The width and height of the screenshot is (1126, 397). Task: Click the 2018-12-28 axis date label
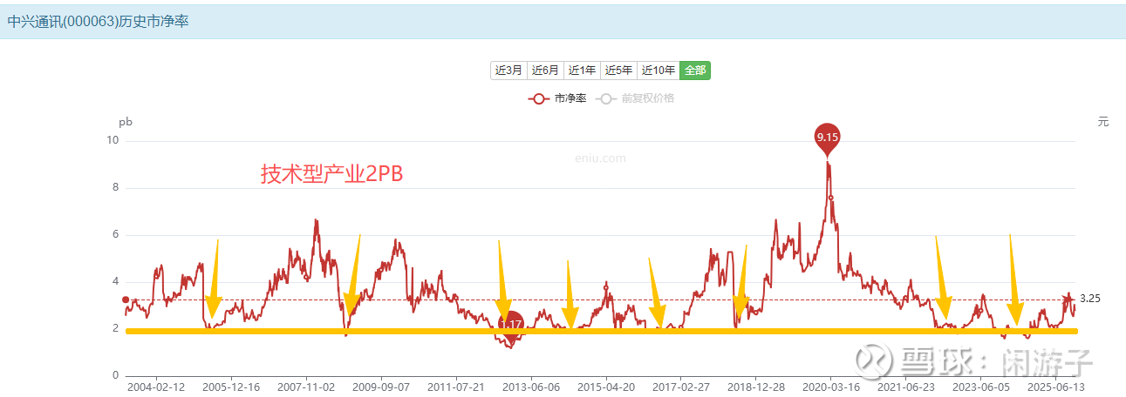(756, 387)
